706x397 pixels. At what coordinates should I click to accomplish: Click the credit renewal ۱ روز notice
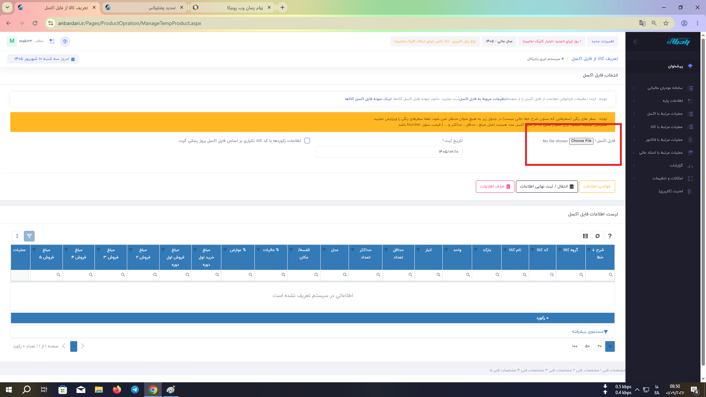click(552, 41)
